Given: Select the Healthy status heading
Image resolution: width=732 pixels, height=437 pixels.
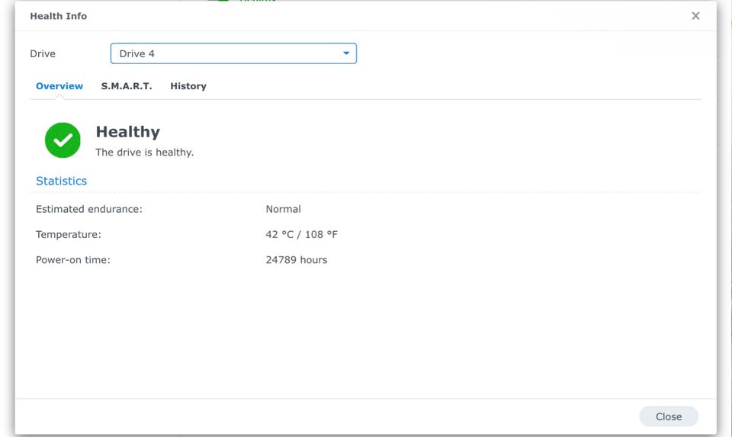Looking at the screenshot, I should click(127, 132).
